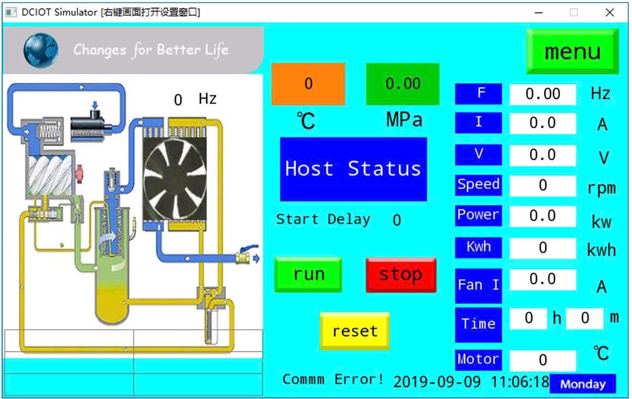Screen dimensions: 632x399
Task: Select the frequency Hz value field
Action: point(543,94)
